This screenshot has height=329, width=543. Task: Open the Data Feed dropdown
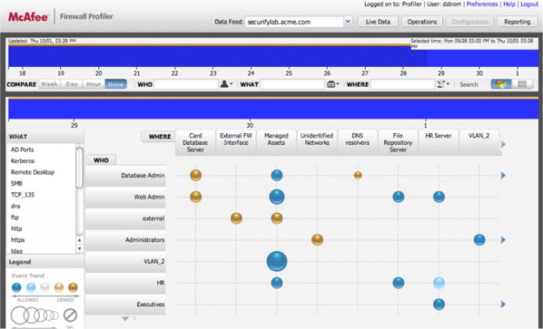[x=348, y=21]
